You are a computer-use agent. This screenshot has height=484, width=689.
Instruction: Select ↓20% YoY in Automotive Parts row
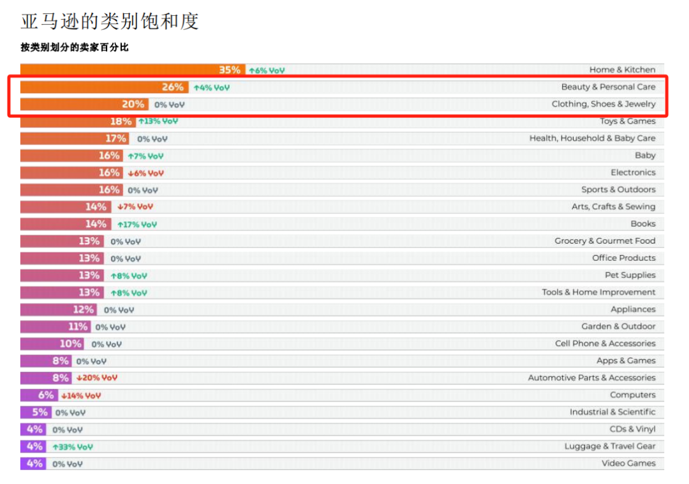pos(97,378)
